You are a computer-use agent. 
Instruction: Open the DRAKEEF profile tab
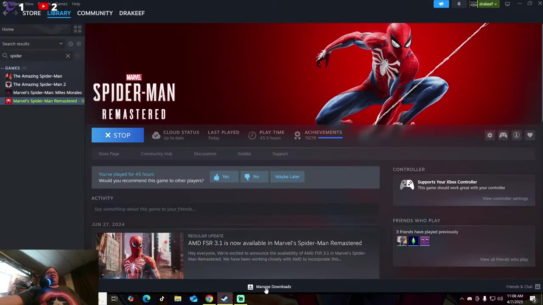(x=132, y=13)
